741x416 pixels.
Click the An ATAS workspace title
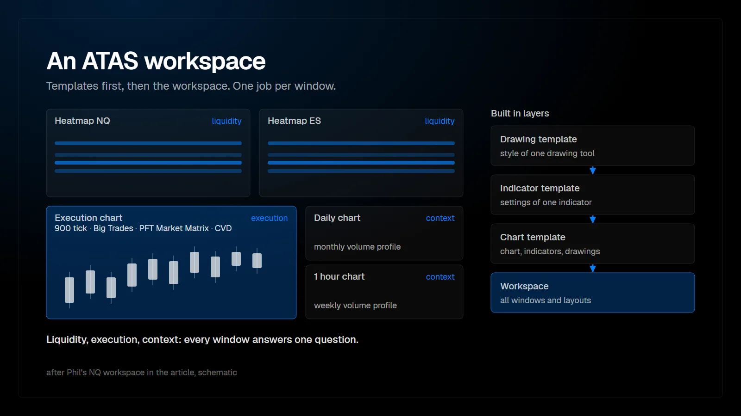tap(156, 61)
